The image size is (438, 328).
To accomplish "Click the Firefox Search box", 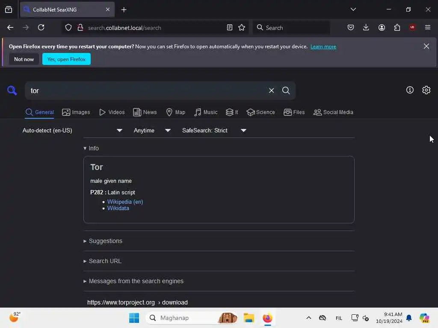I will click(291, 28).
